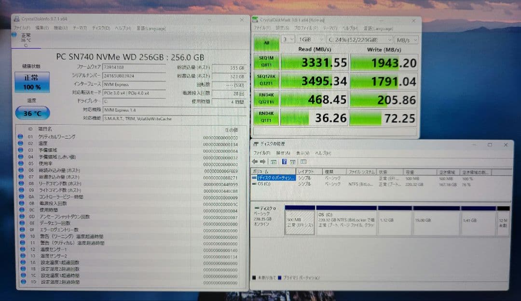Click the back arrow in Disk Management toolbar

point(256,162)
